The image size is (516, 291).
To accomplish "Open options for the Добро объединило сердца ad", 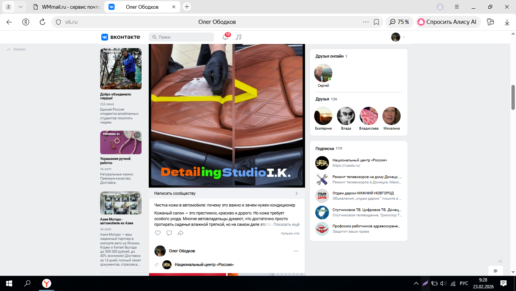I will pos(137,52).
